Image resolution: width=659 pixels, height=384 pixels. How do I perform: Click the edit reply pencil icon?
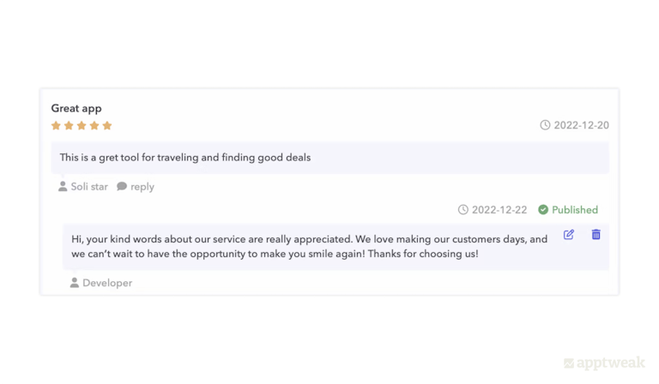point(569,235)
